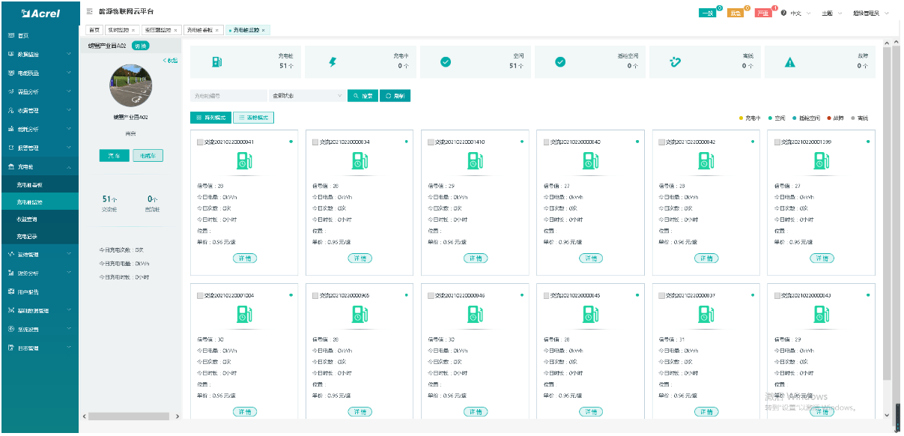
Task: Click the hamburger sidebar collapse icon
Action: [90, 12]
